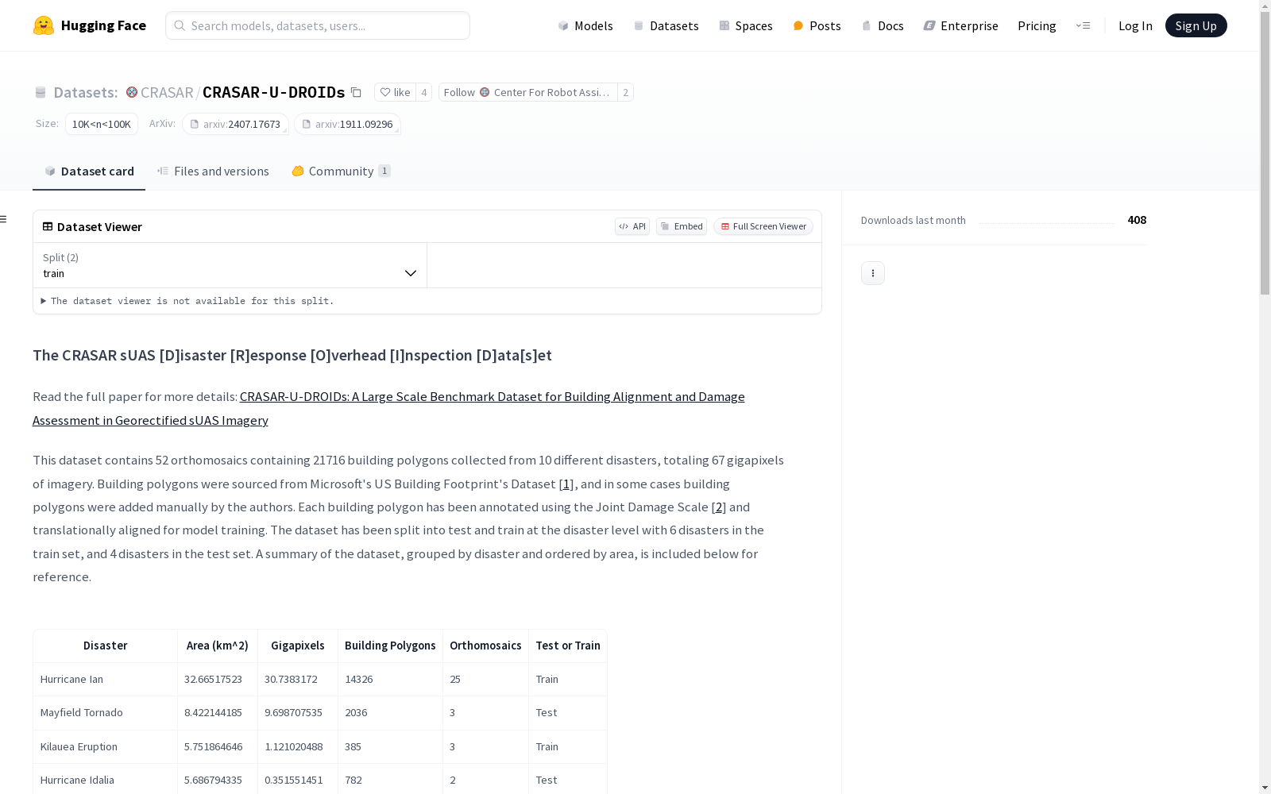Screen dimensions: 1271x794
Task: Click the Datasets breadcrumb icon
Action: pyautogui.click(x=41, y=92)
